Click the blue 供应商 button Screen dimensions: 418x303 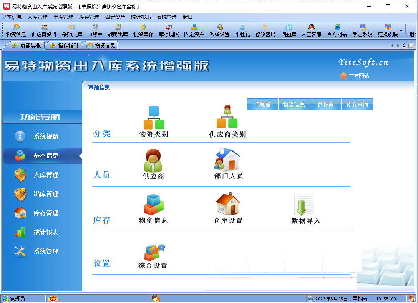[x=325, y=104]
